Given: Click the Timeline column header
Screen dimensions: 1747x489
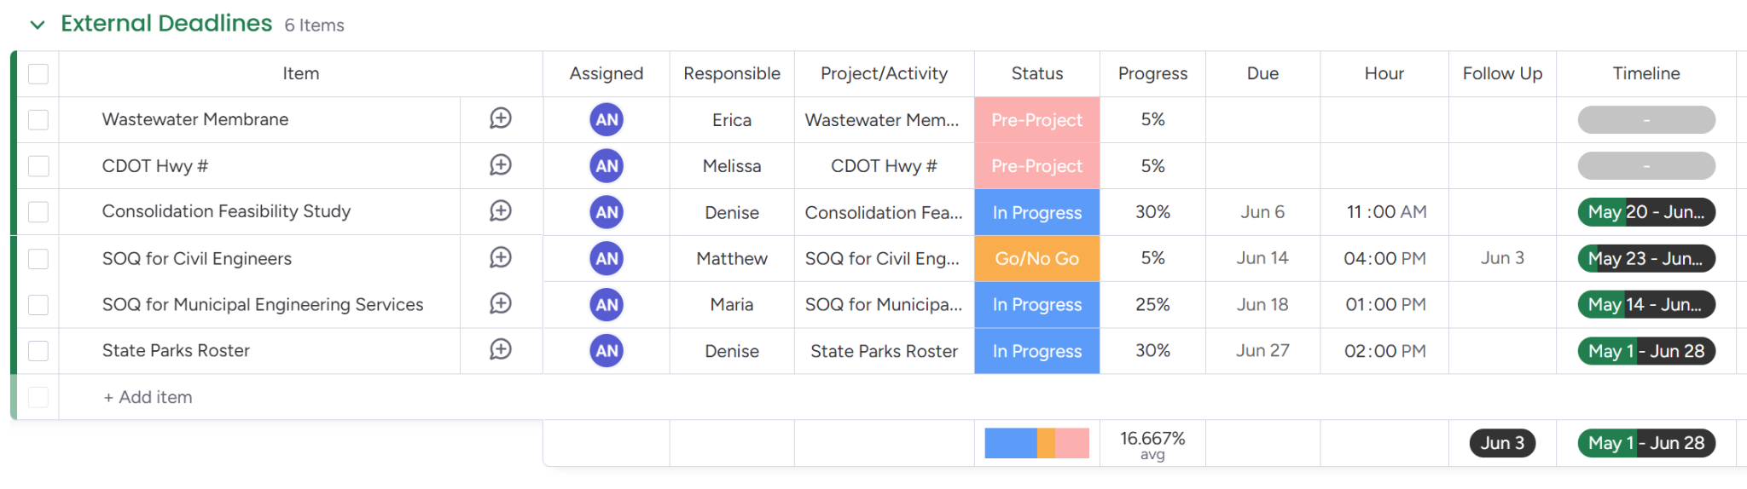Looking at the screenshot, I should (1645, 74).
